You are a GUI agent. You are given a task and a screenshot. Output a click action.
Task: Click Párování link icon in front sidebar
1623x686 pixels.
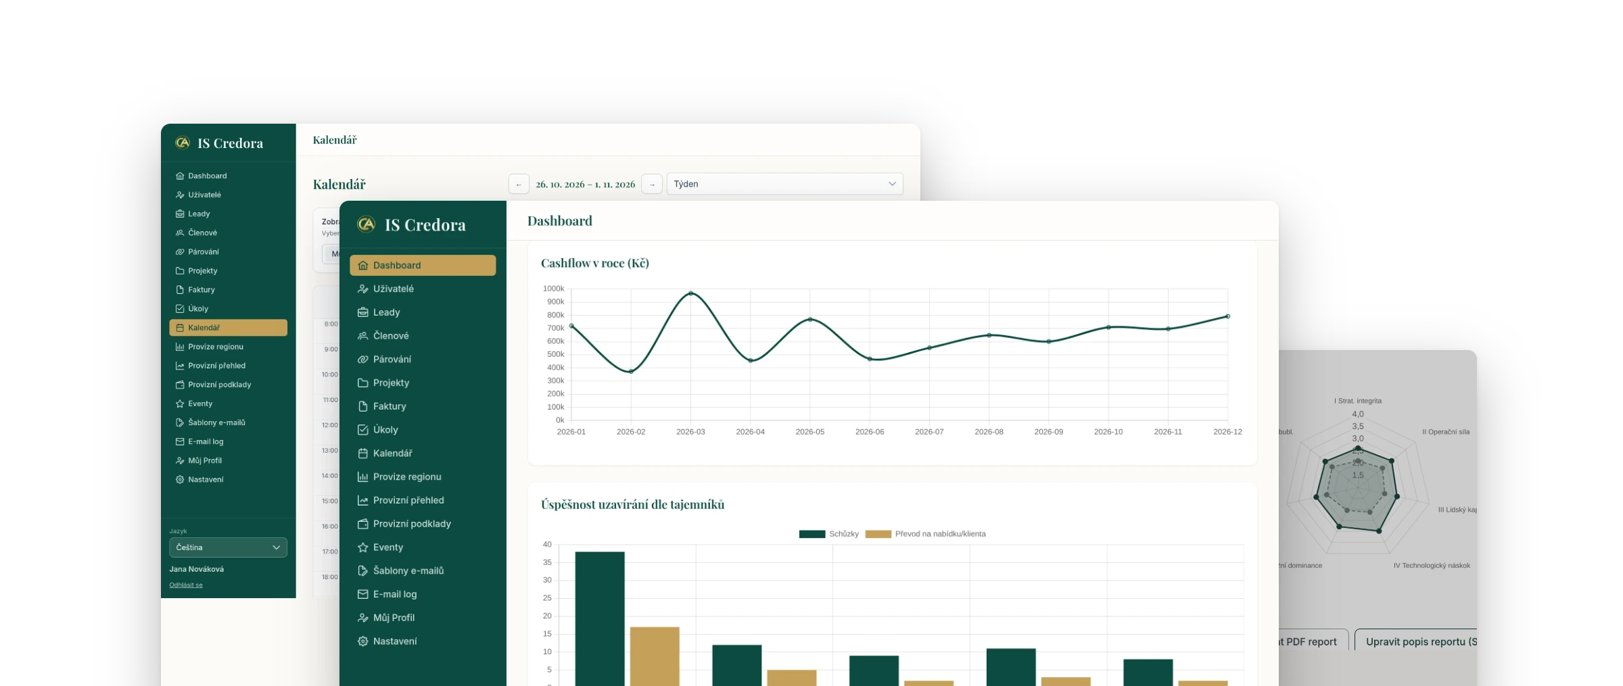362,359
